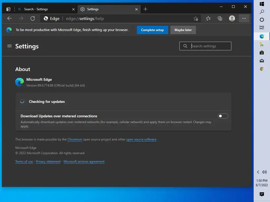The width and height of the screenshot is (270, 202).
Task: Click the Checking for updates text
Action: click(47, 102)
